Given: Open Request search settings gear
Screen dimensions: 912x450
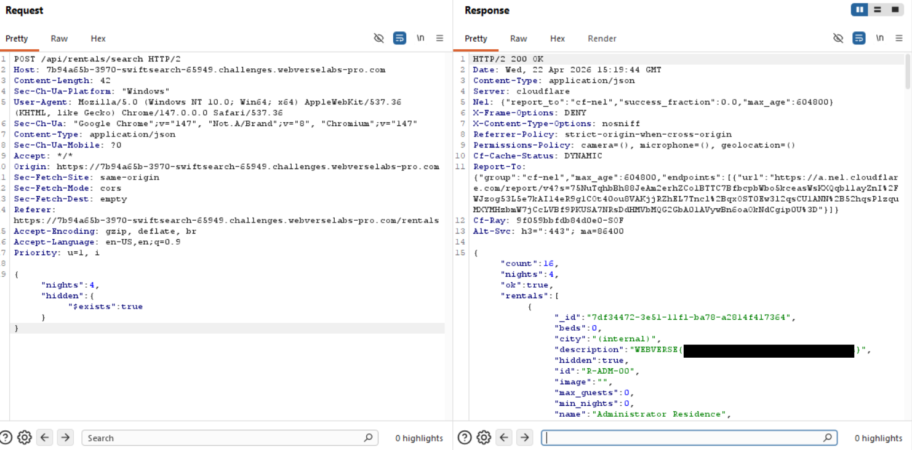Looking at the screenshot, I should tap(25, 438).
